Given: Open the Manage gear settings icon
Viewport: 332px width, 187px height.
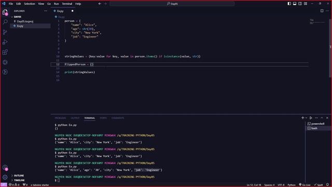Looking at the screenshot, I should coord(5,177).
